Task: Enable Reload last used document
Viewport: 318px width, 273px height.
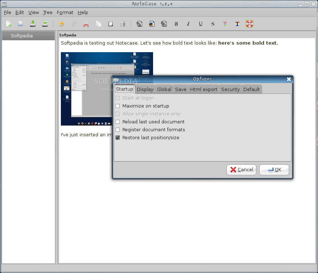Action: pyautogui.click(x=118, y=122)
